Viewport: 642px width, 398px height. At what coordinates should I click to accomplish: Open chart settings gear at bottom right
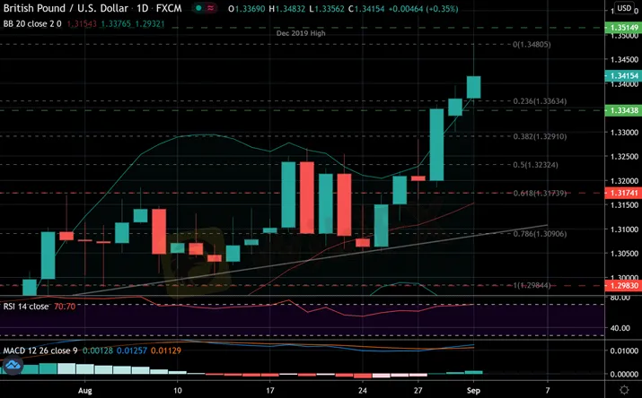click(x=624, y=390)
